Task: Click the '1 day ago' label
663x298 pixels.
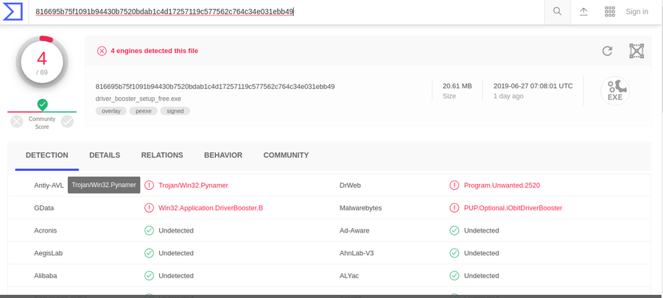Action: [508, 96]
